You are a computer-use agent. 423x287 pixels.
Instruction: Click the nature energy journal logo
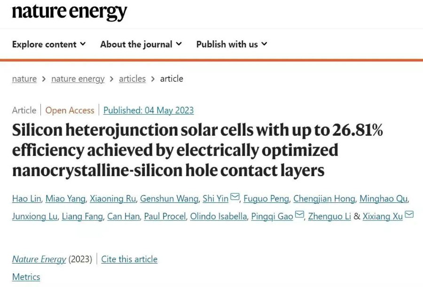click(x=70, y=12)
